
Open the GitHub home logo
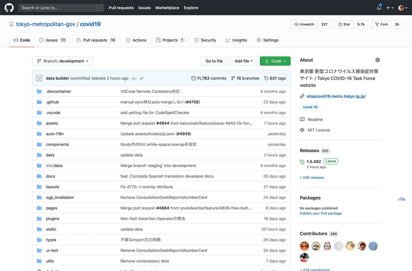click(x=9, y=8)
